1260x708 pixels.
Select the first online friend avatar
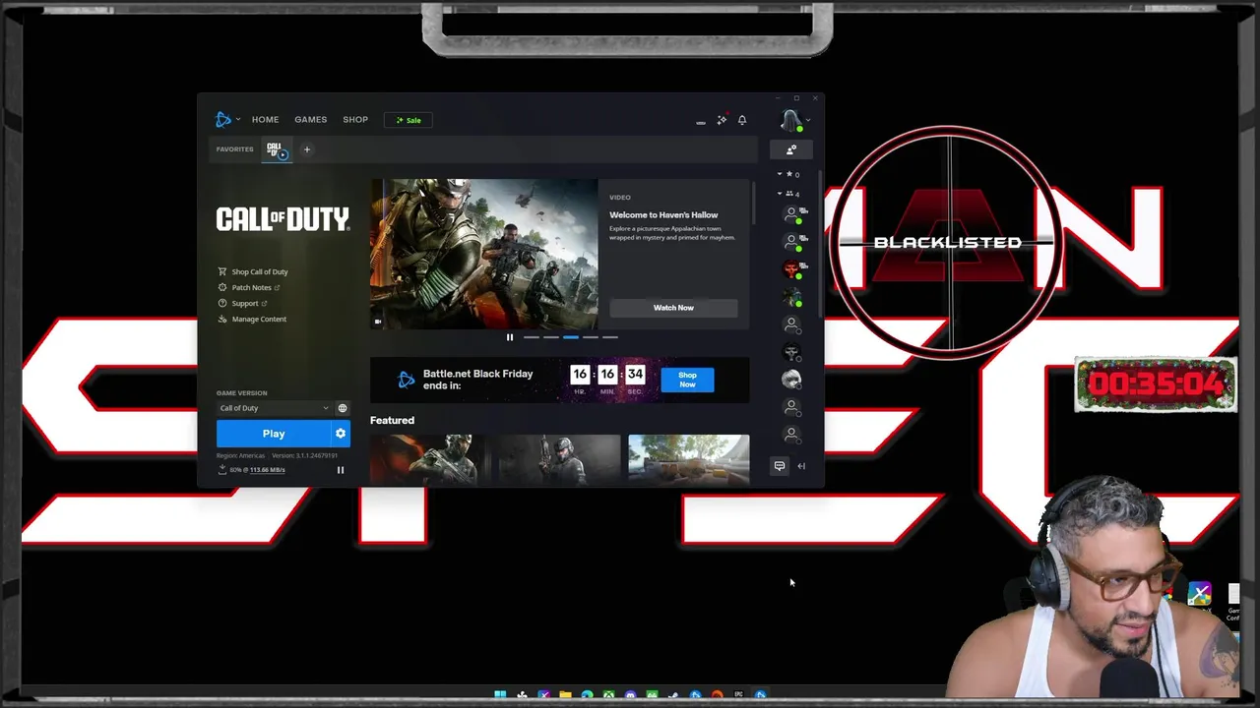coord(791,214)
